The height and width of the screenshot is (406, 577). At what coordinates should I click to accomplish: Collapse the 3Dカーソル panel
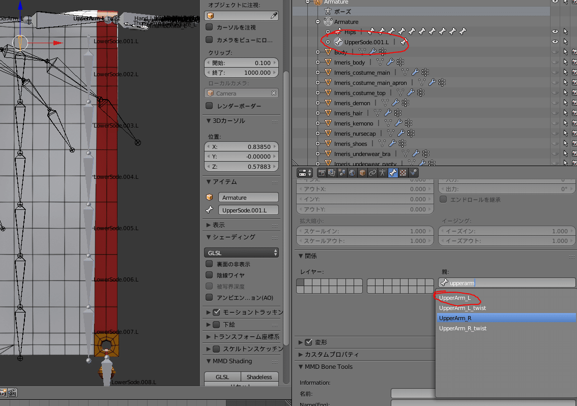[x=209, y=120]
